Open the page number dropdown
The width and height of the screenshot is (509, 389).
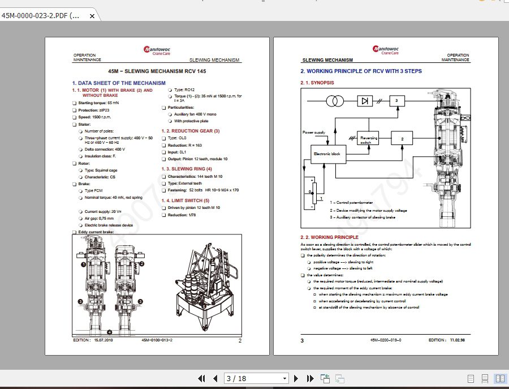click(285, 379)
